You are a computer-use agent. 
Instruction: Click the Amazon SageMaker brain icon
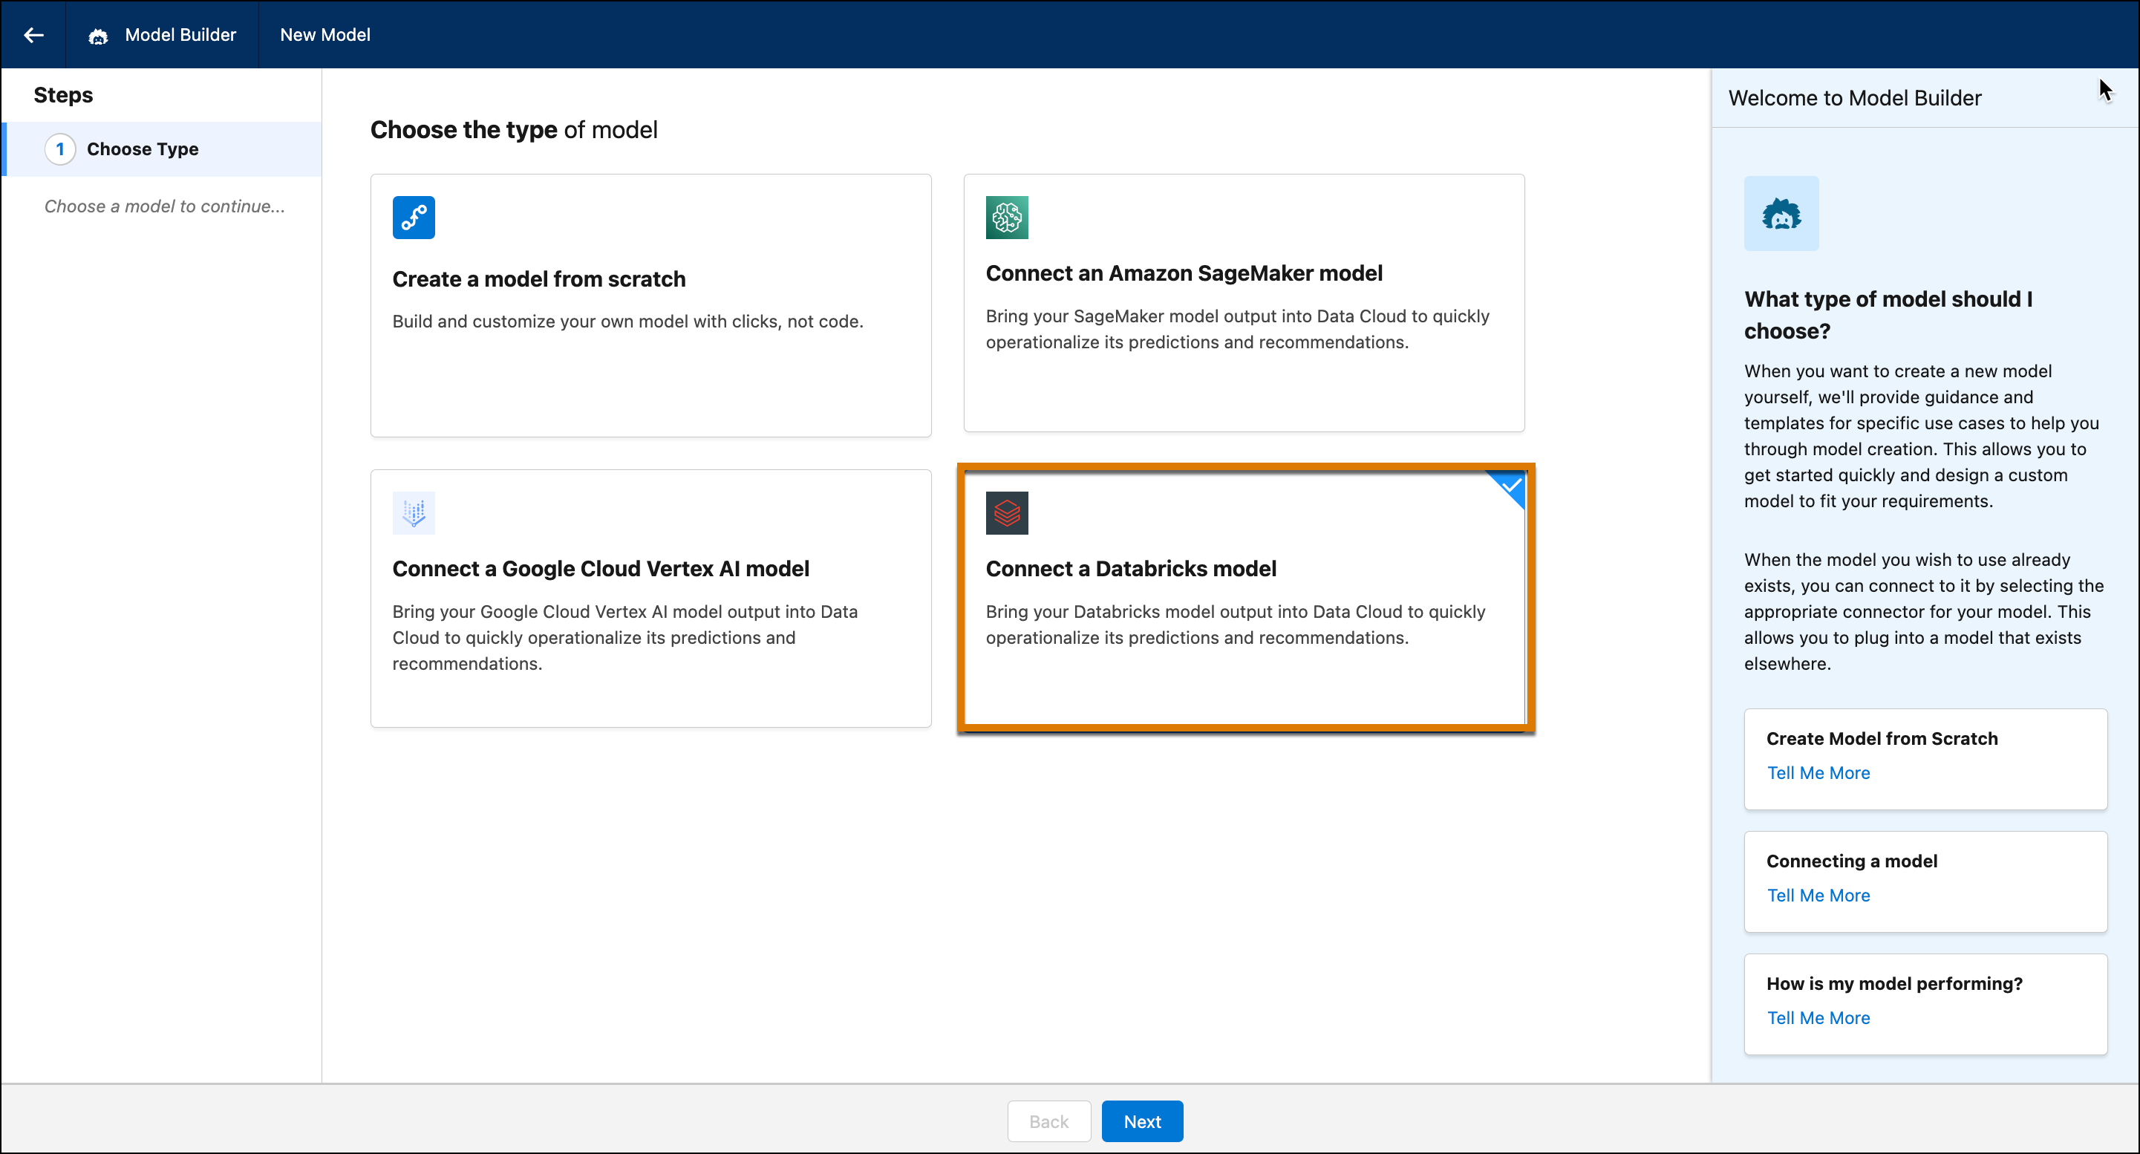click(1007, 218)
